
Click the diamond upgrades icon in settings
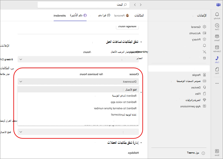[x=205, y=100]
